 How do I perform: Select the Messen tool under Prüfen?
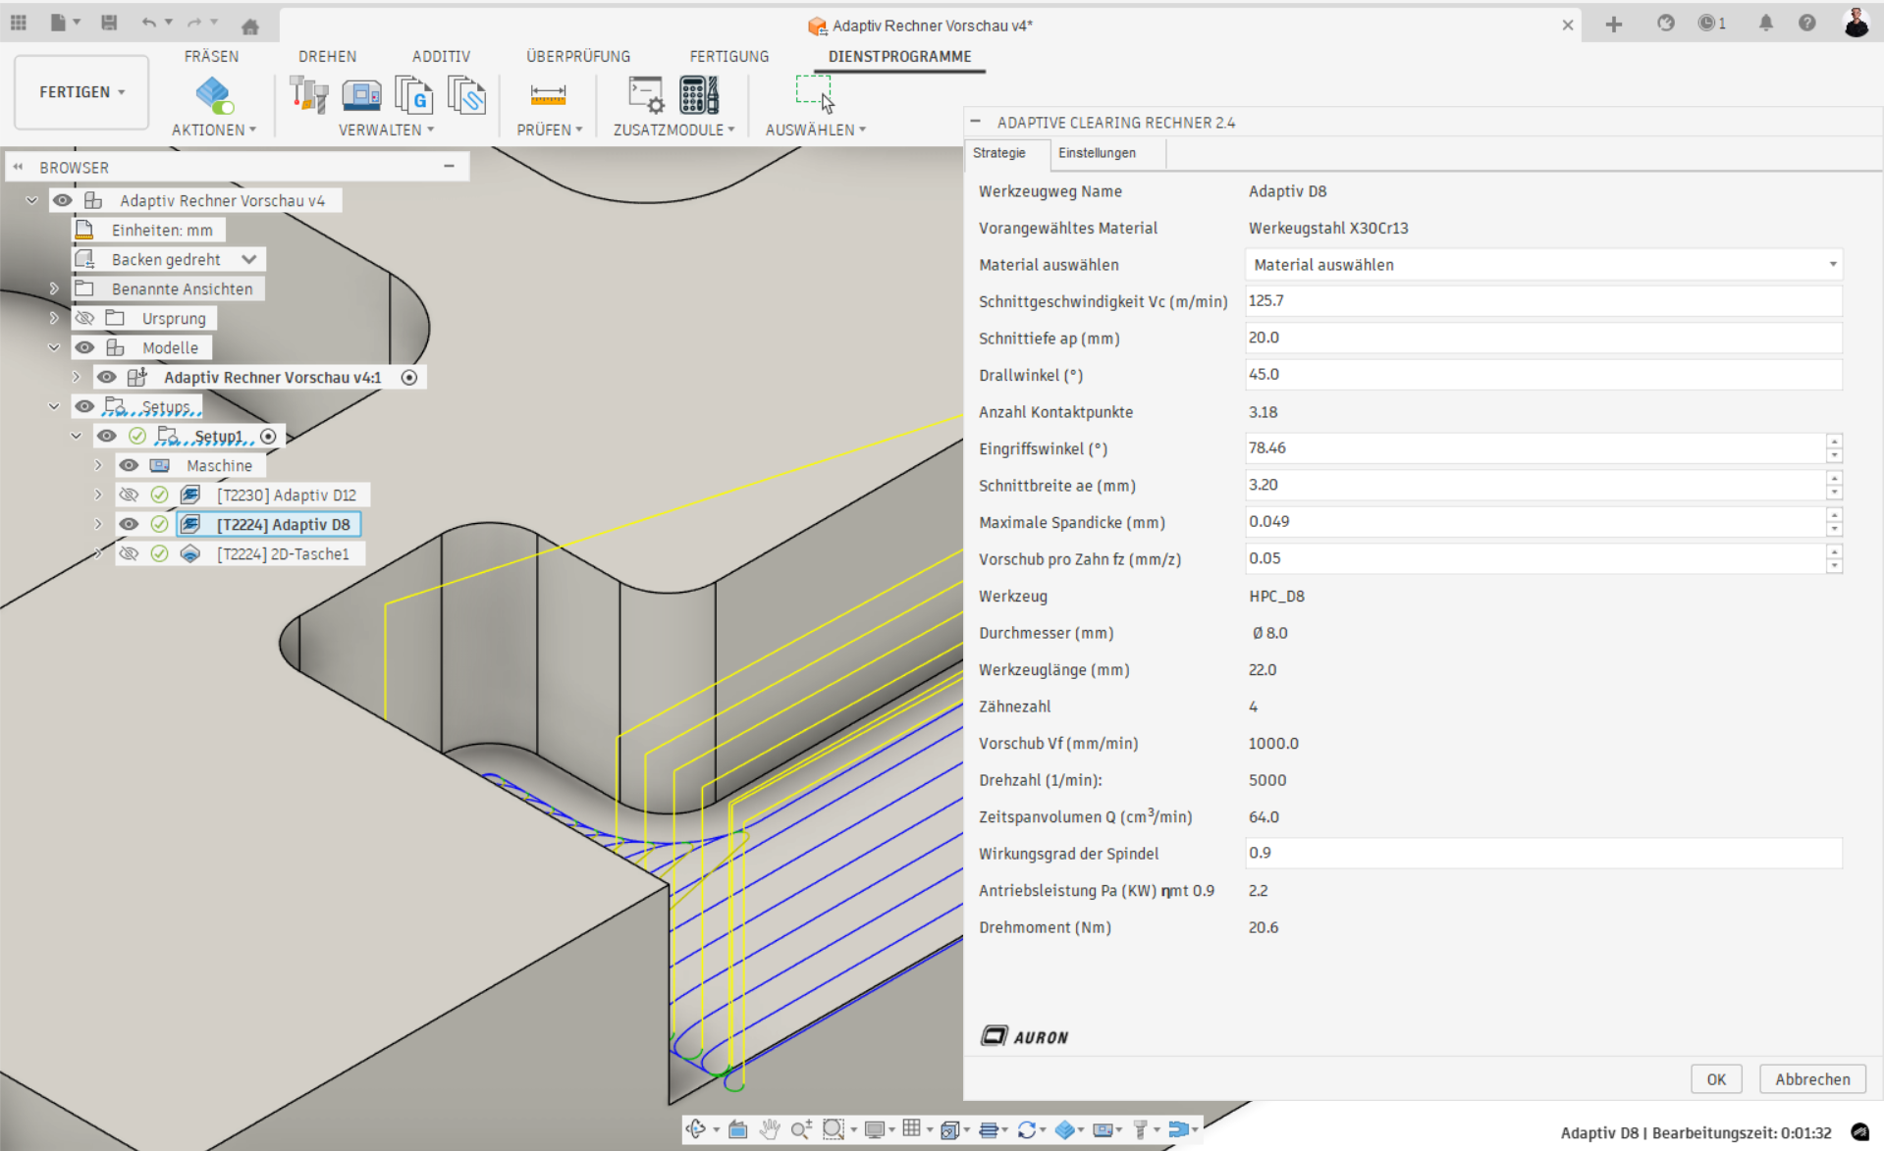tap(548, 95)
